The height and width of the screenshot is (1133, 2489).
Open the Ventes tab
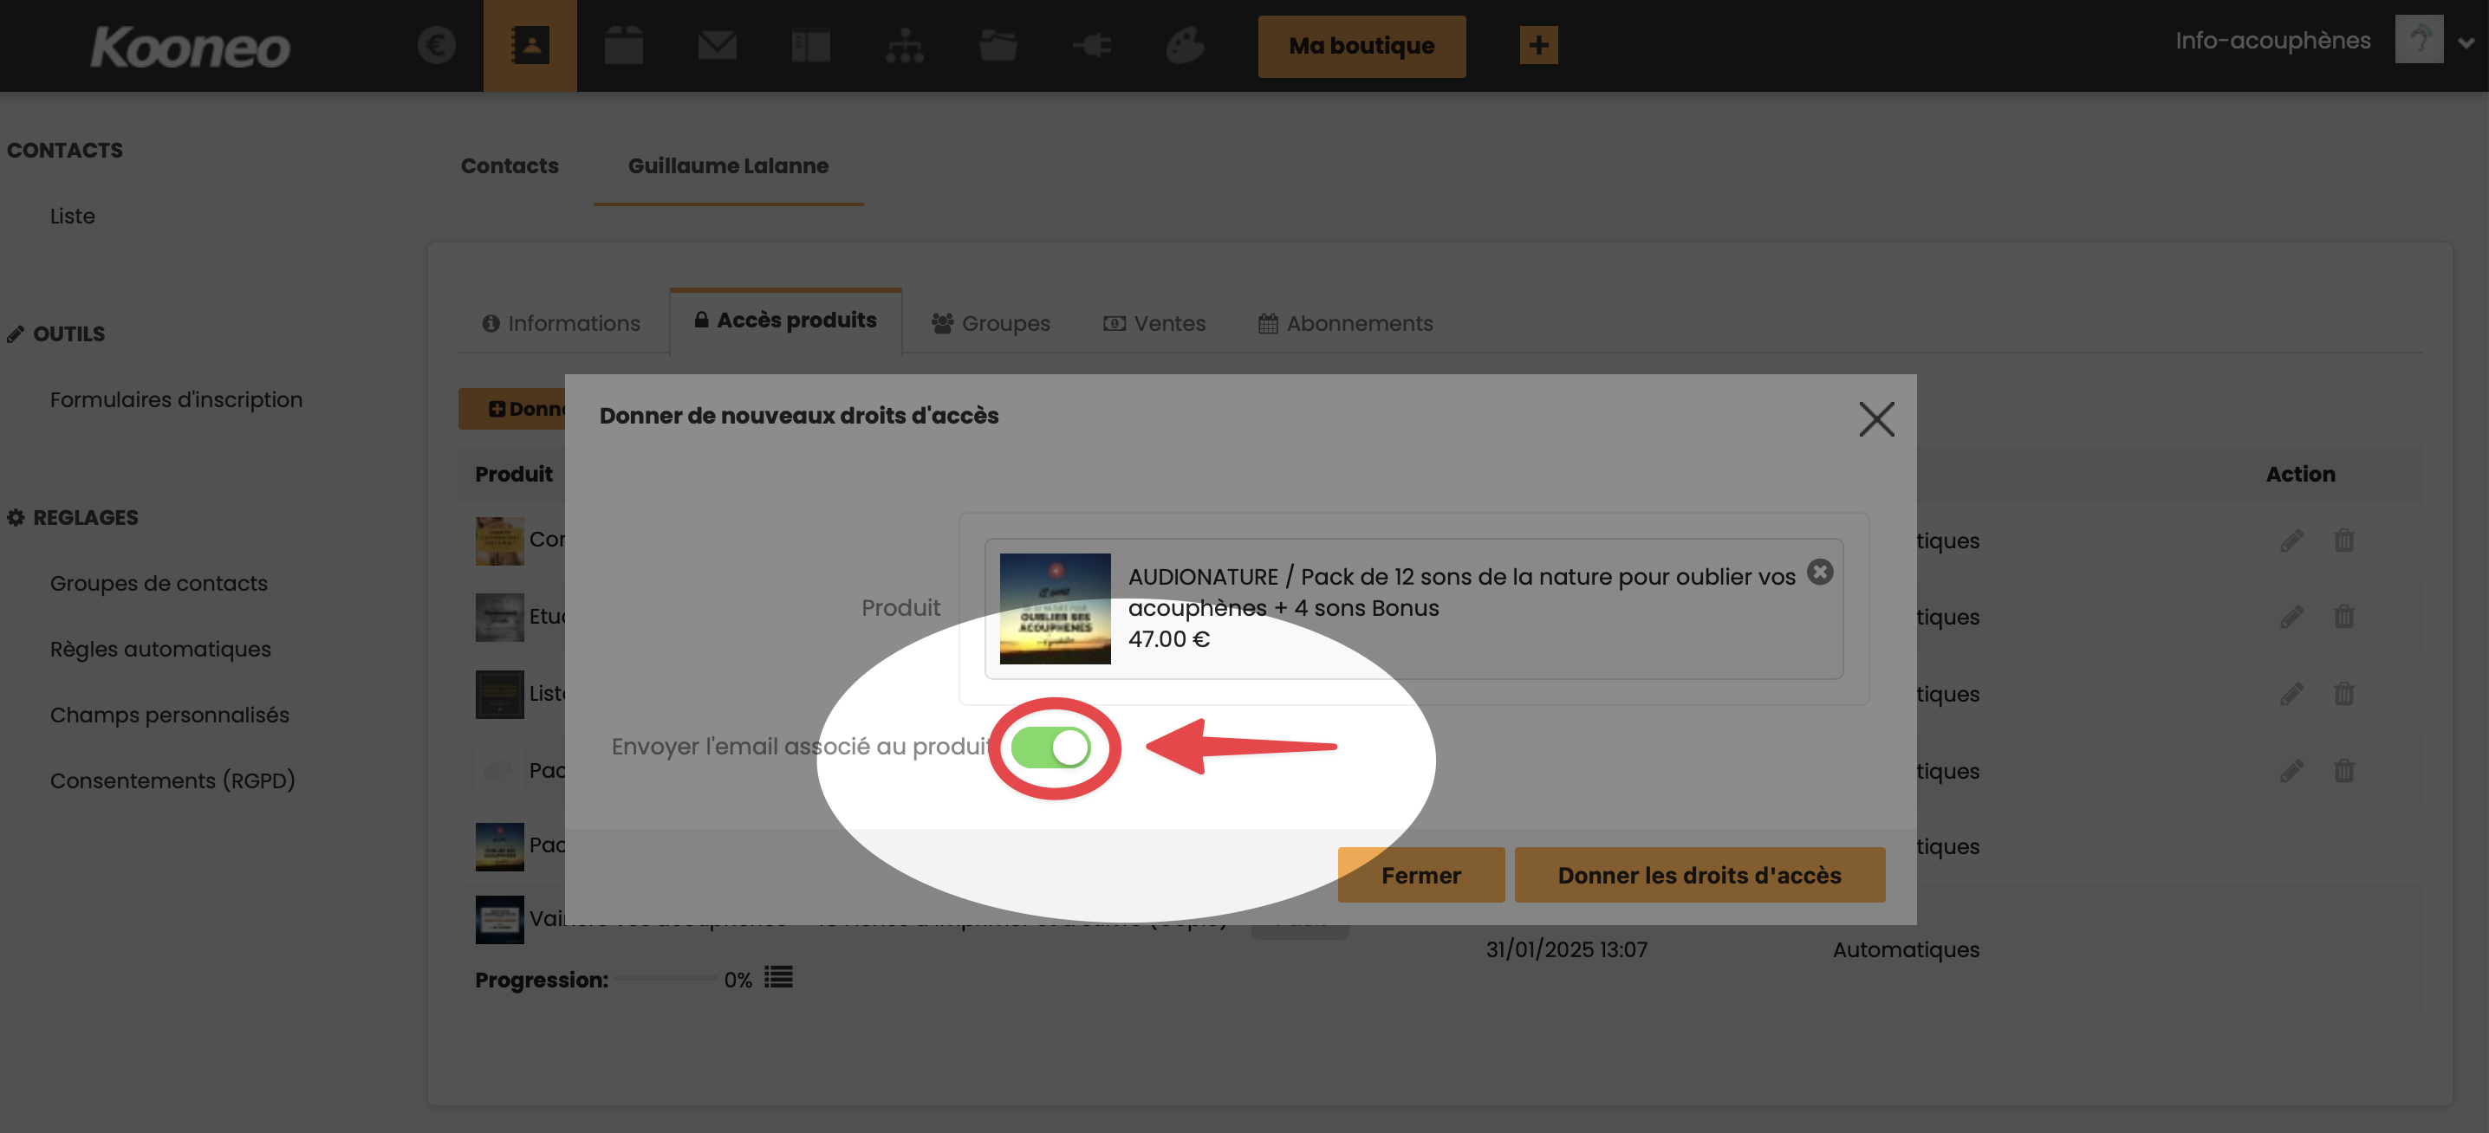[1154, 324]
